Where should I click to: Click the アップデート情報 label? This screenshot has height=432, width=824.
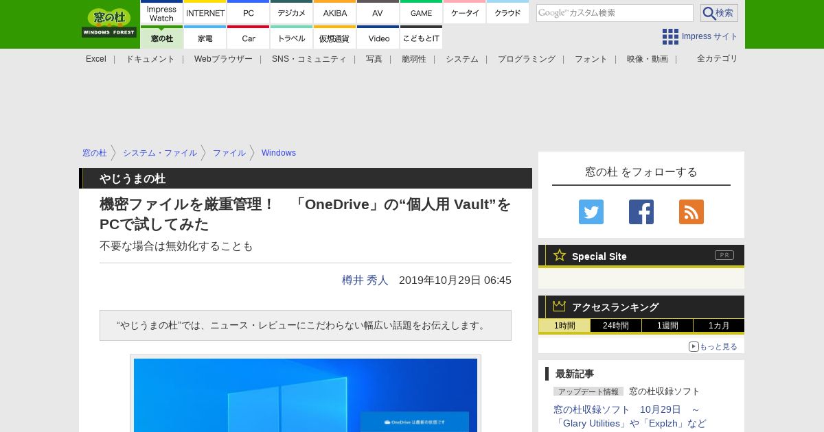tap(588, 392)
